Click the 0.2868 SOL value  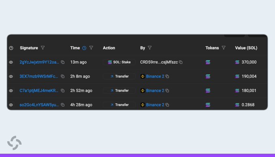click(248, 105)
